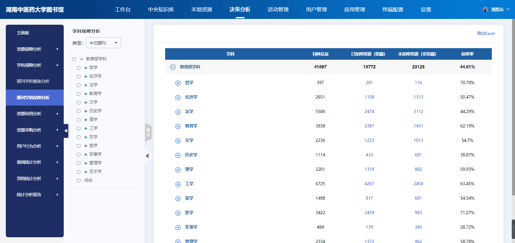Expand 历史学 node in the filter tree
Screen dimensions: 515x243
point(86,111)
